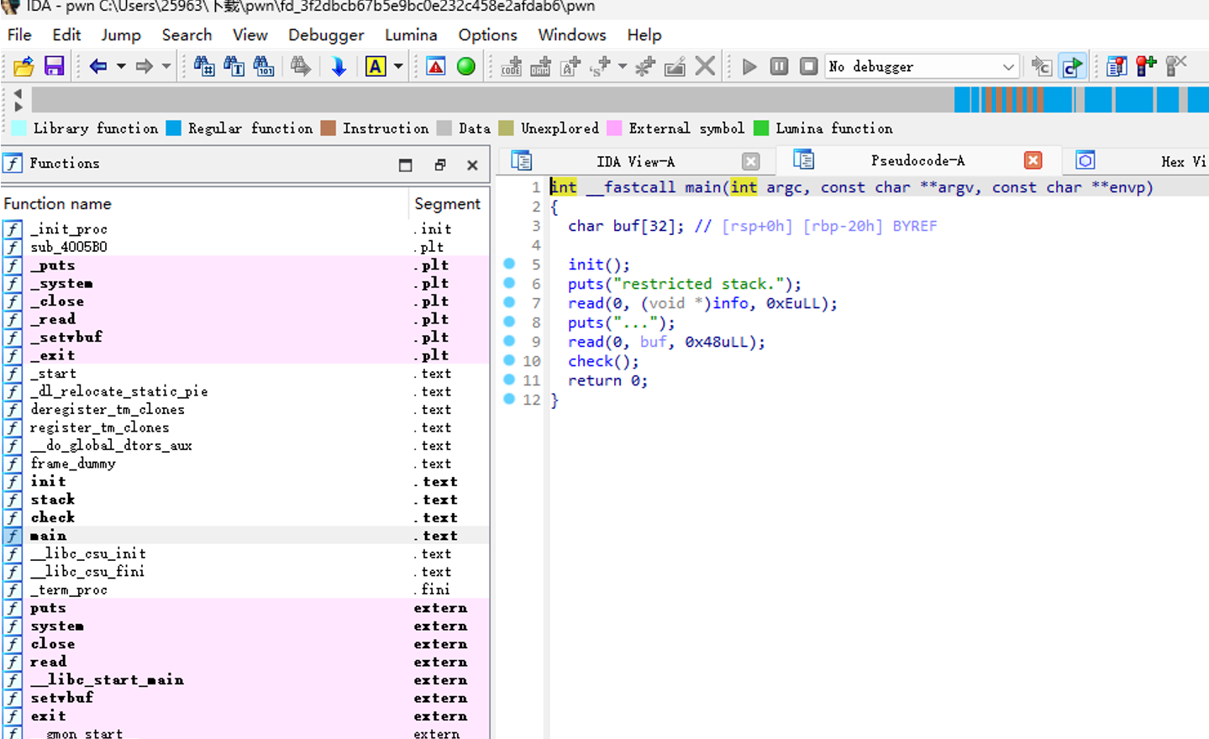
Task: Close the Functions panel
Action: pos(472,165)
